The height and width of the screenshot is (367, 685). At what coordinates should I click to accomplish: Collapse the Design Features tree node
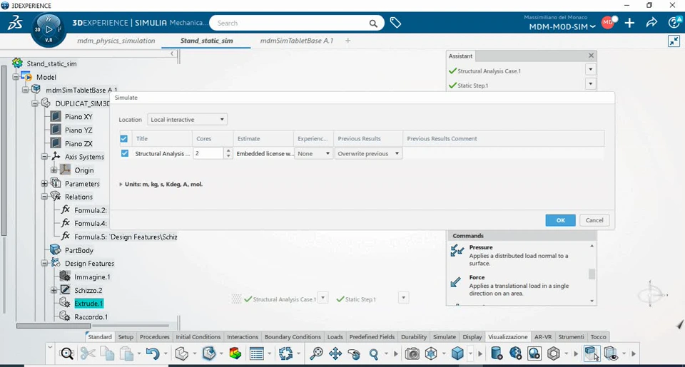pos(44,264)
